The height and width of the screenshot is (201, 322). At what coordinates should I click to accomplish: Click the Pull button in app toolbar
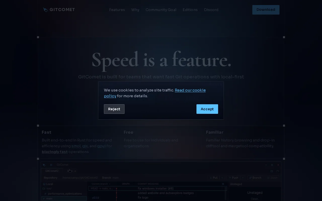(214, 178)
